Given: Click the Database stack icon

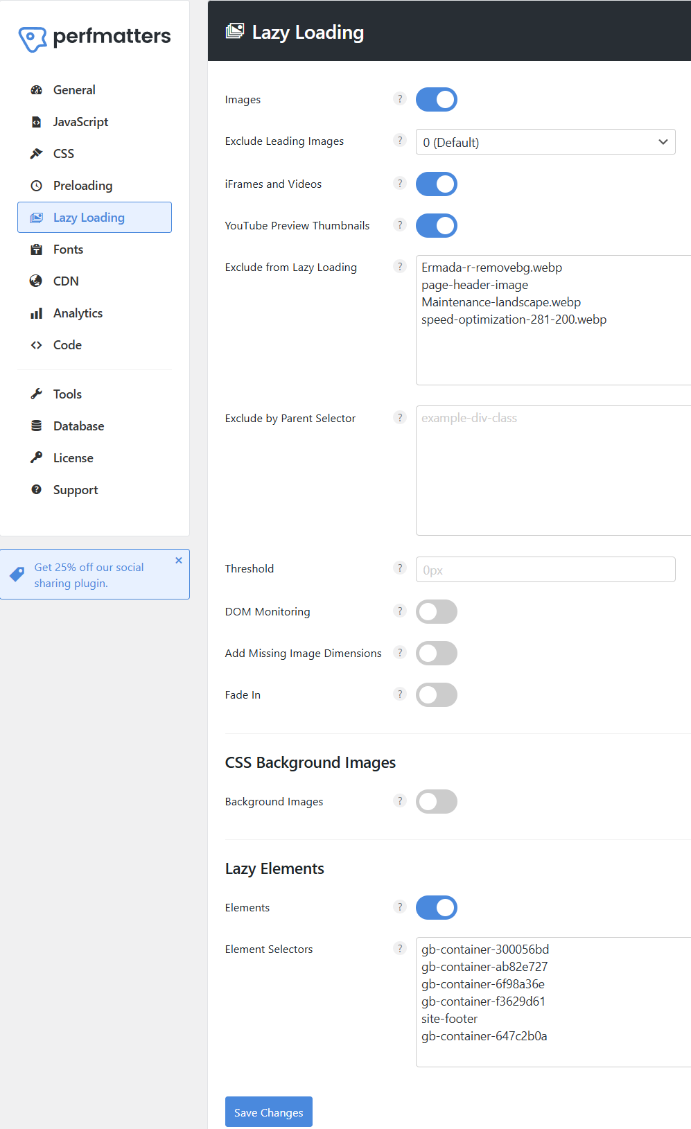Looking at the screenshot, I should click(x=37, y=426).
